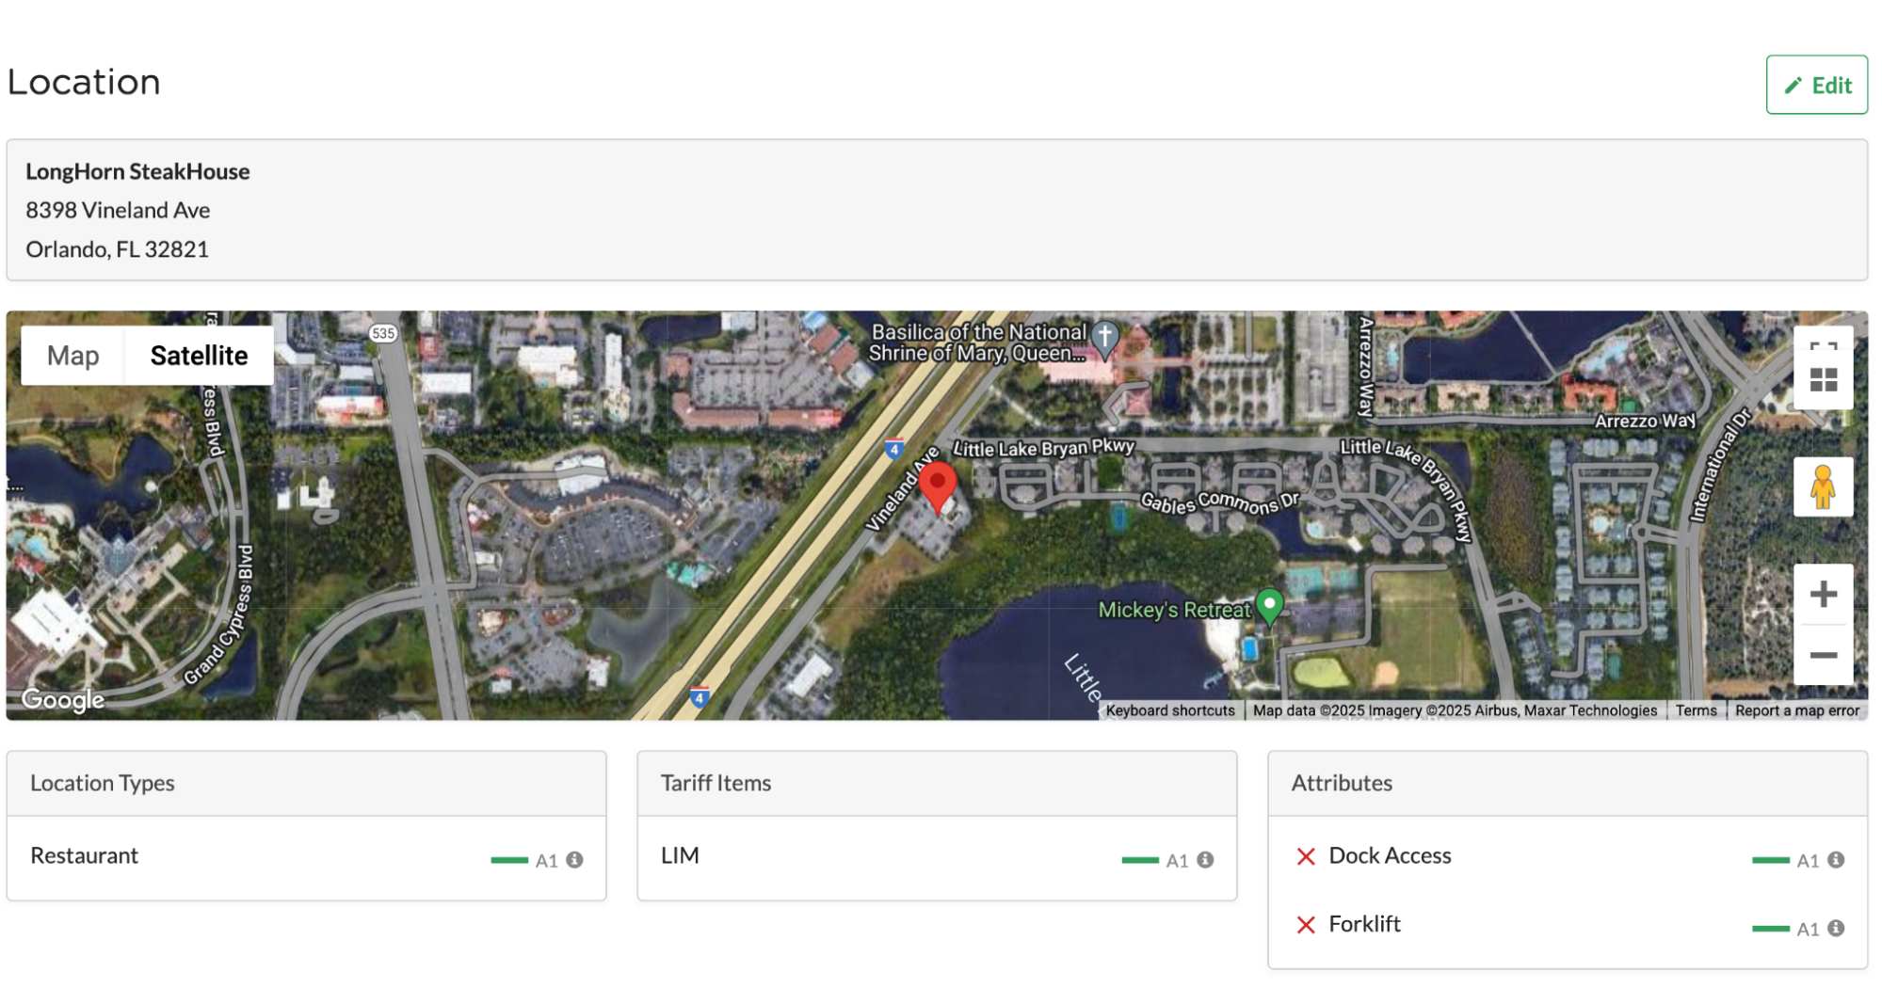This screenshot has height=1004, width=1882.
Task: Click the red X beside Forklift
Action: click(x=1306, y=925)
